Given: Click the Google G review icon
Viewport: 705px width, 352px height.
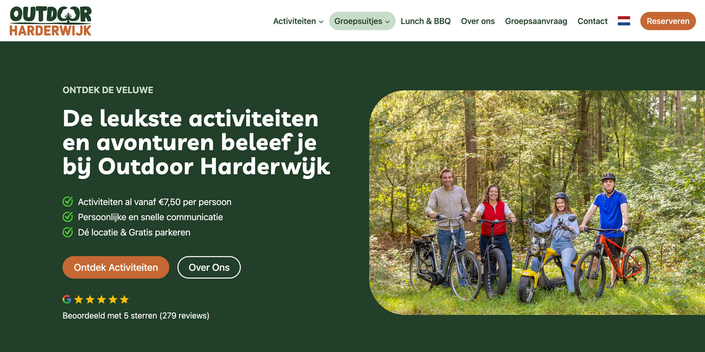Looking at the screenshot, I should click(67, 299).
